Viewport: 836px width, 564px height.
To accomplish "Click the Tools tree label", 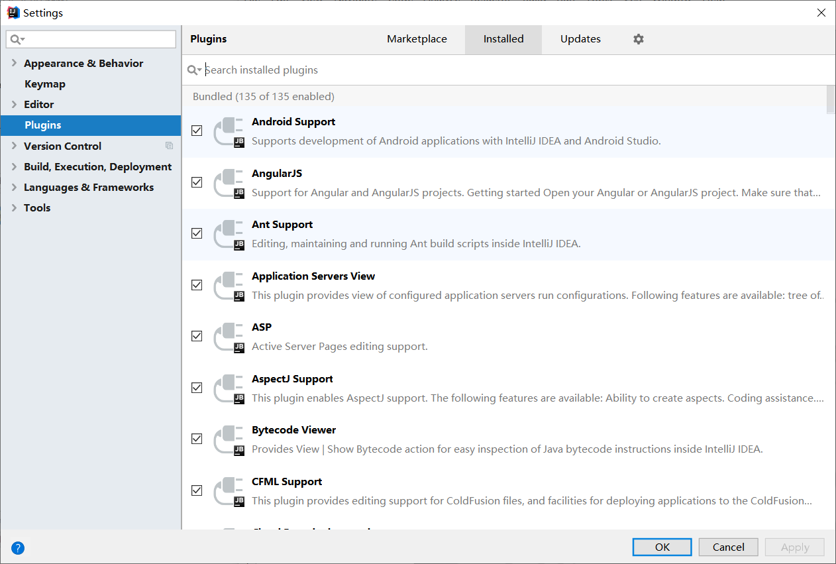I will [x=37, y=207].
